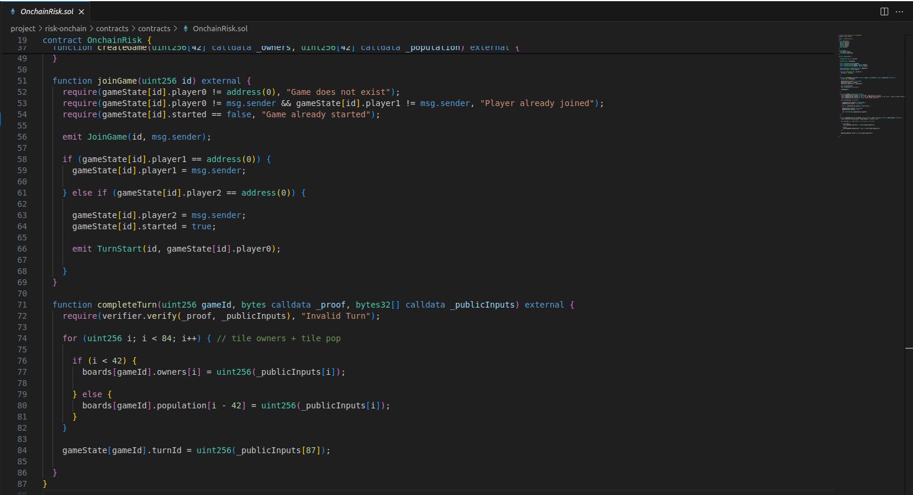Click the string "Player already joined"
The image size is (913, 495).
537,103
